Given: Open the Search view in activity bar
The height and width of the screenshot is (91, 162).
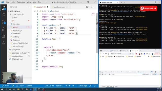Looking at the screenshot, I should (4, 15).
